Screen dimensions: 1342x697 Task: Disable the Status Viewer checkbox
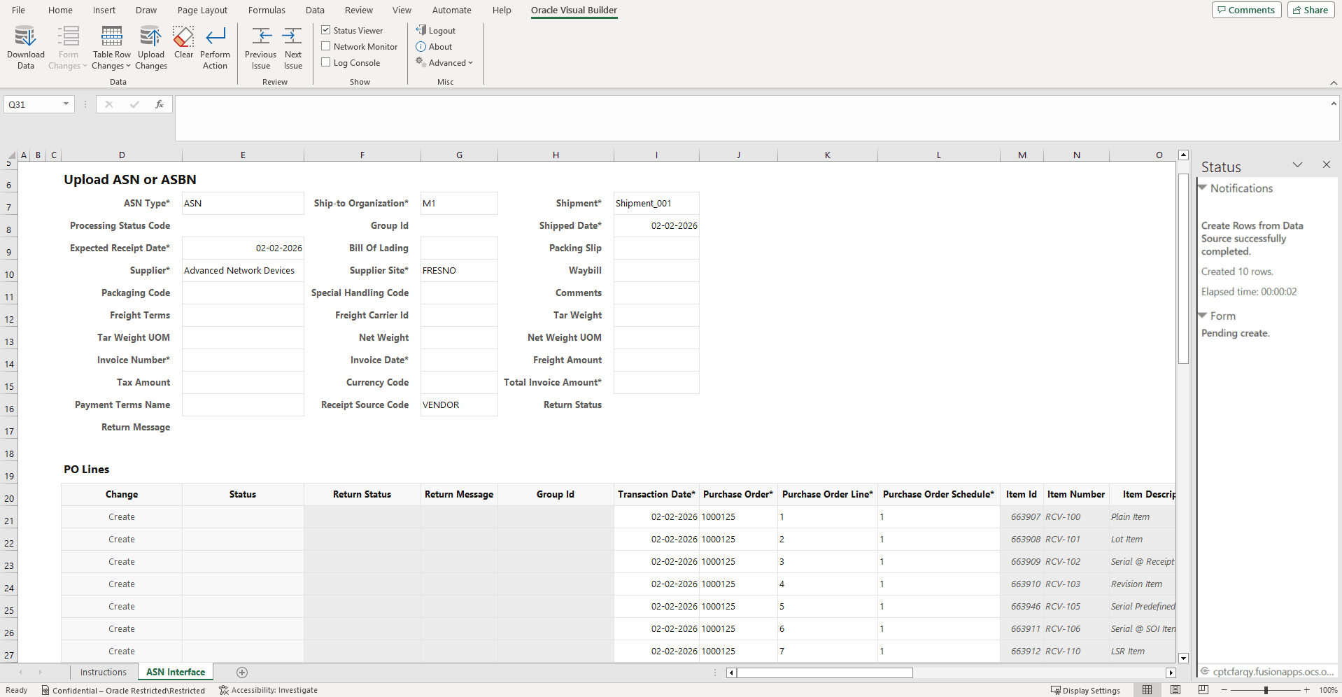pos(325,30)
